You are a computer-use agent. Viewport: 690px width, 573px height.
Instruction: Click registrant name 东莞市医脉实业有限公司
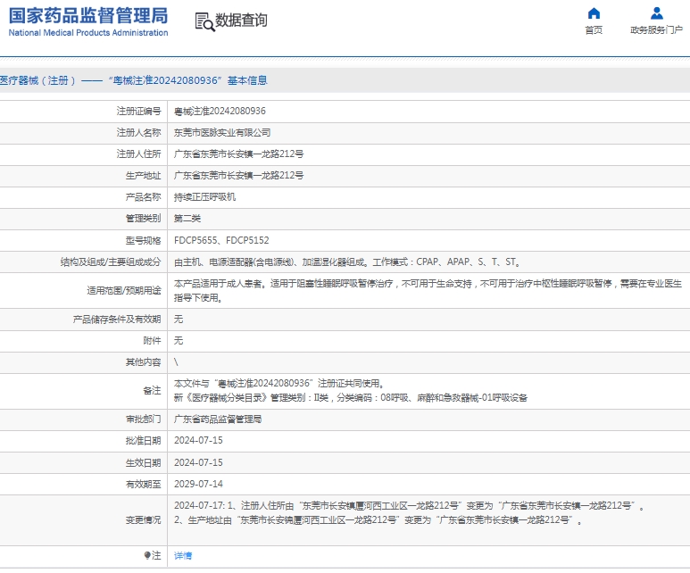point(222,132)
